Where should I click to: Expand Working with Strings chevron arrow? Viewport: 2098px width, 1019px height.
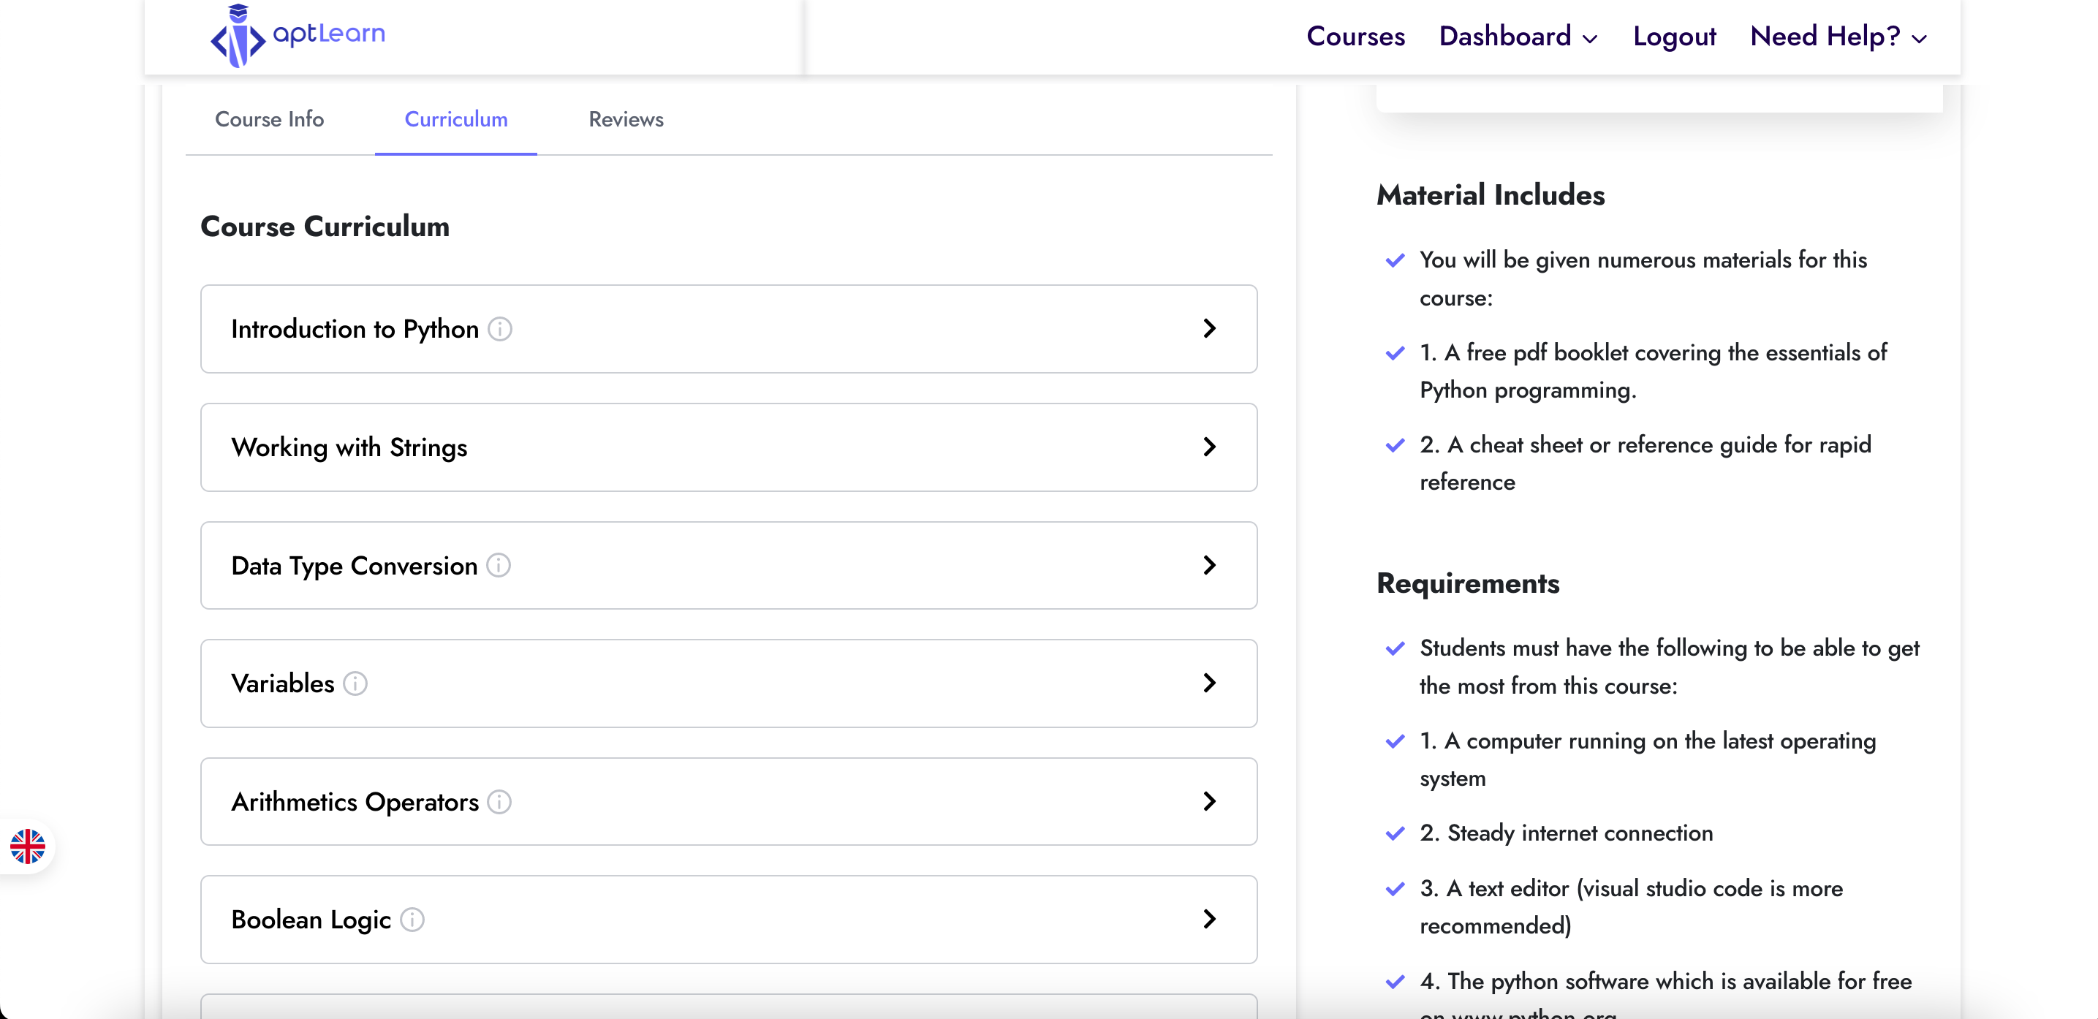(x=1209, y=447)
